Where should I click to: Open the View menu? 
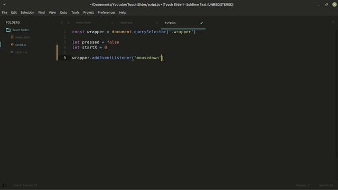[x=52, y=13]
